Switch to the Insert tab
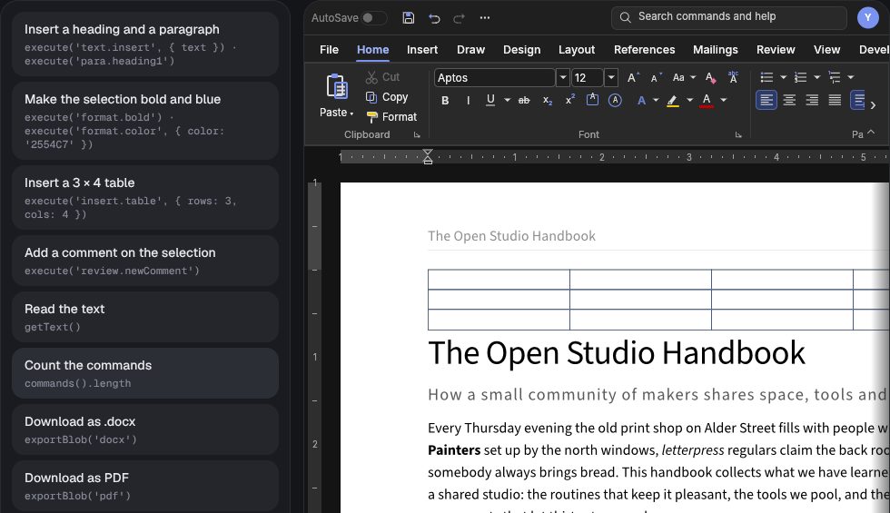This screenshot has width=890, height=513. (422, 50)
